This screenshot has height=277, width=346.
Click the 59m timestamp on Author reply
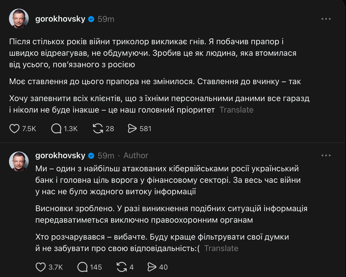(x=106, y=156)
